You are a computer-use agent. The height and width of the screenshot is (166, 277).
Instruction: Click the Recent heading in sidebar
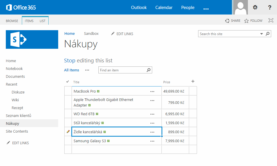point(11,84)
